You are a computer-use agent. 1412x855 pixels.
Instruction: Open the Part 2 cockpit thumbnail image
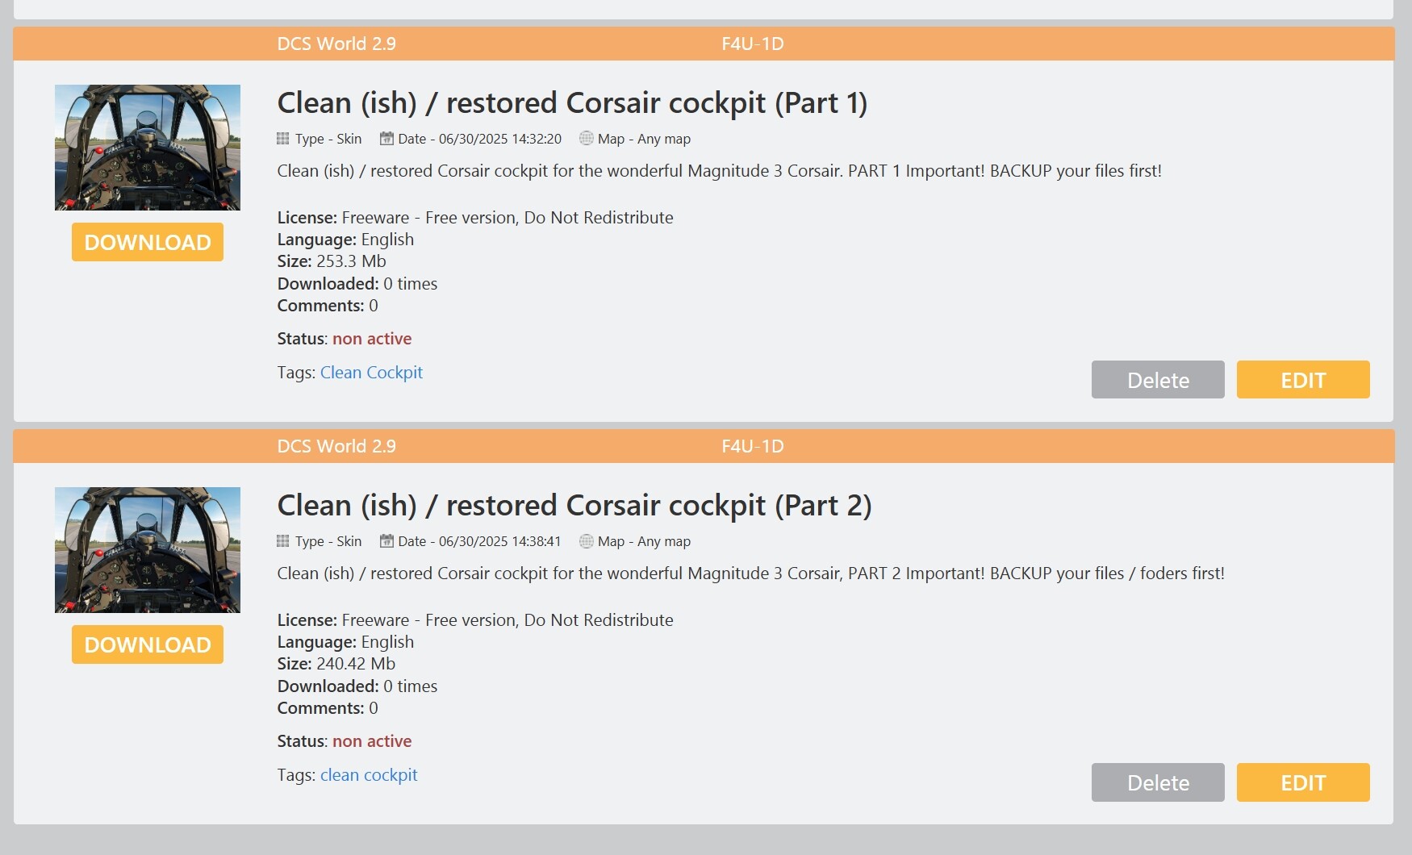[x=148, y=550]
